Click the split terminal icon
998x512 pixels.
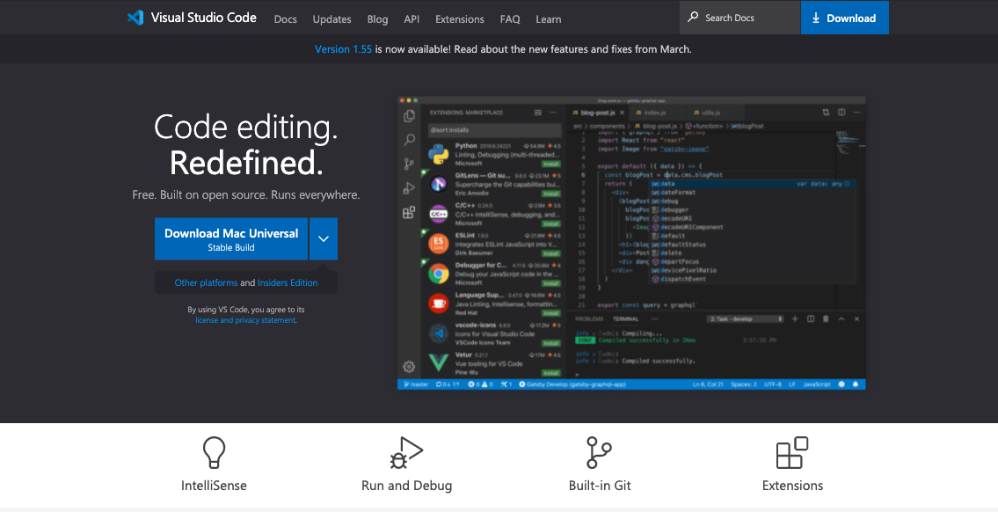(x=811, y=319)
